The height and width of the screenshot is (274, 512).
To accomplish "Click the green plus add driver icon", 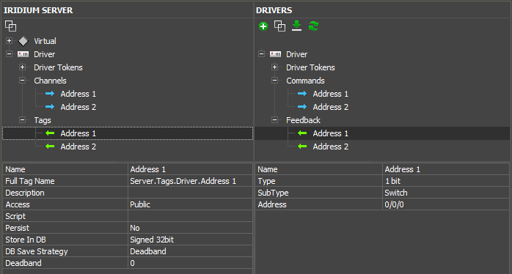I will coord(263,26).
